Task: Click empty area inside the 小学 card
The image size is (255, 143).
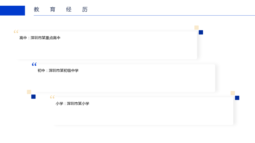Action: 146,115
